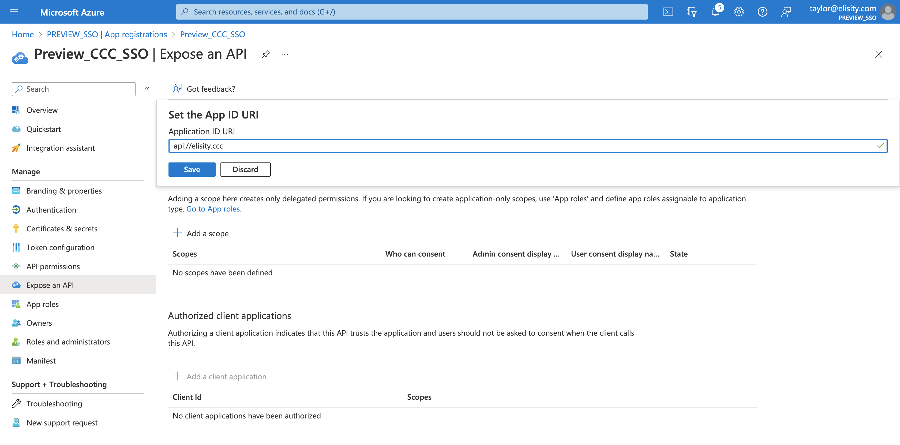Click Microsoft Azure portal title
Image resolution: width=900 pixels, height=445 pixels.
72,12
